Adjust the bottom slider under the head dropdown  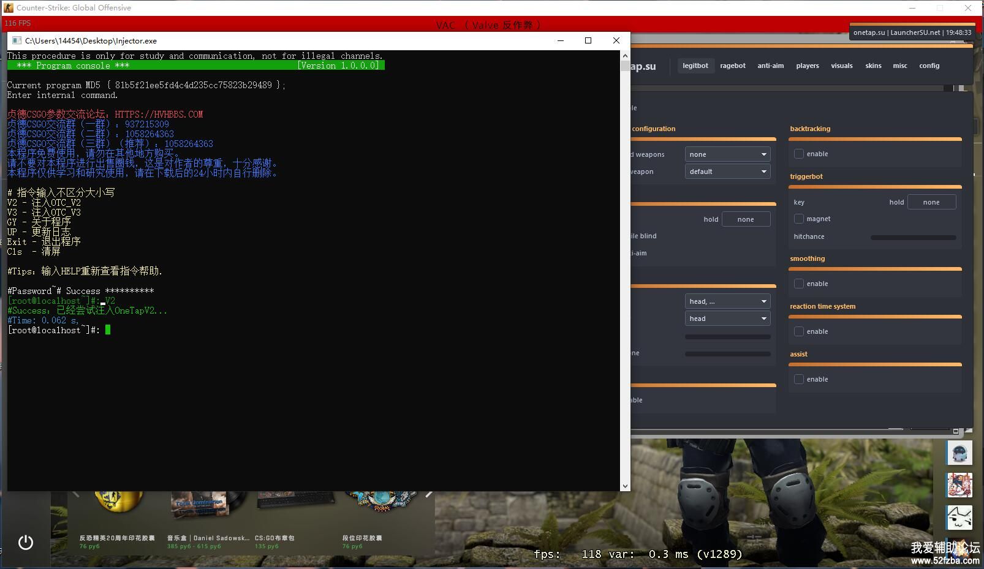[x=728, y=354]
